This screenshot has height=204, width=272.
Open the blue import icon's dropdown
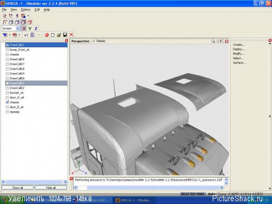tap(10, 35)
